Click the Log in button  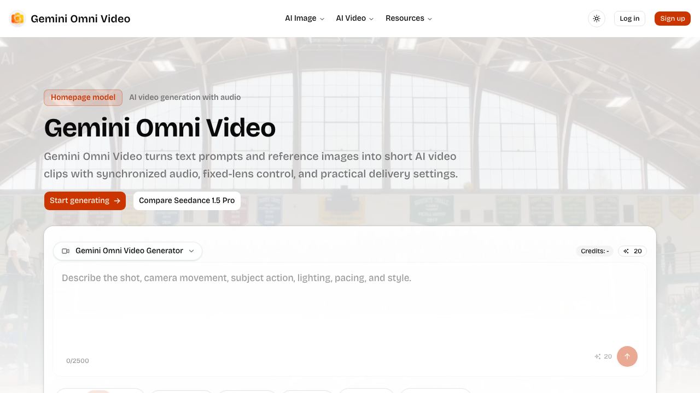[629, 19]
